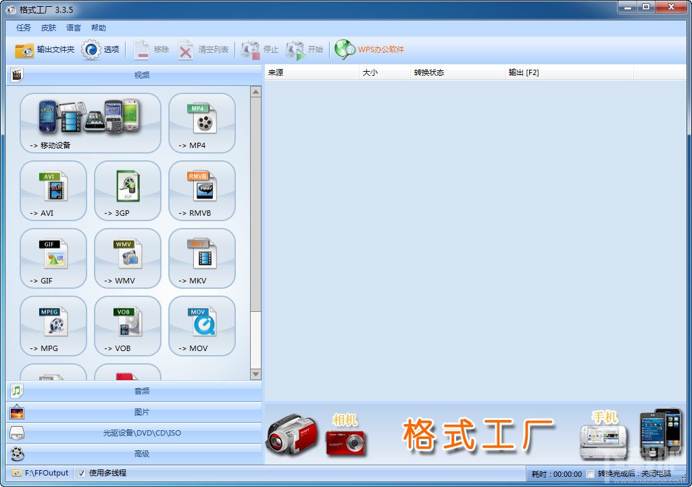Click the clapperboard icon beside 视频
Screen dimensions: 692x487
pos(17,75)
